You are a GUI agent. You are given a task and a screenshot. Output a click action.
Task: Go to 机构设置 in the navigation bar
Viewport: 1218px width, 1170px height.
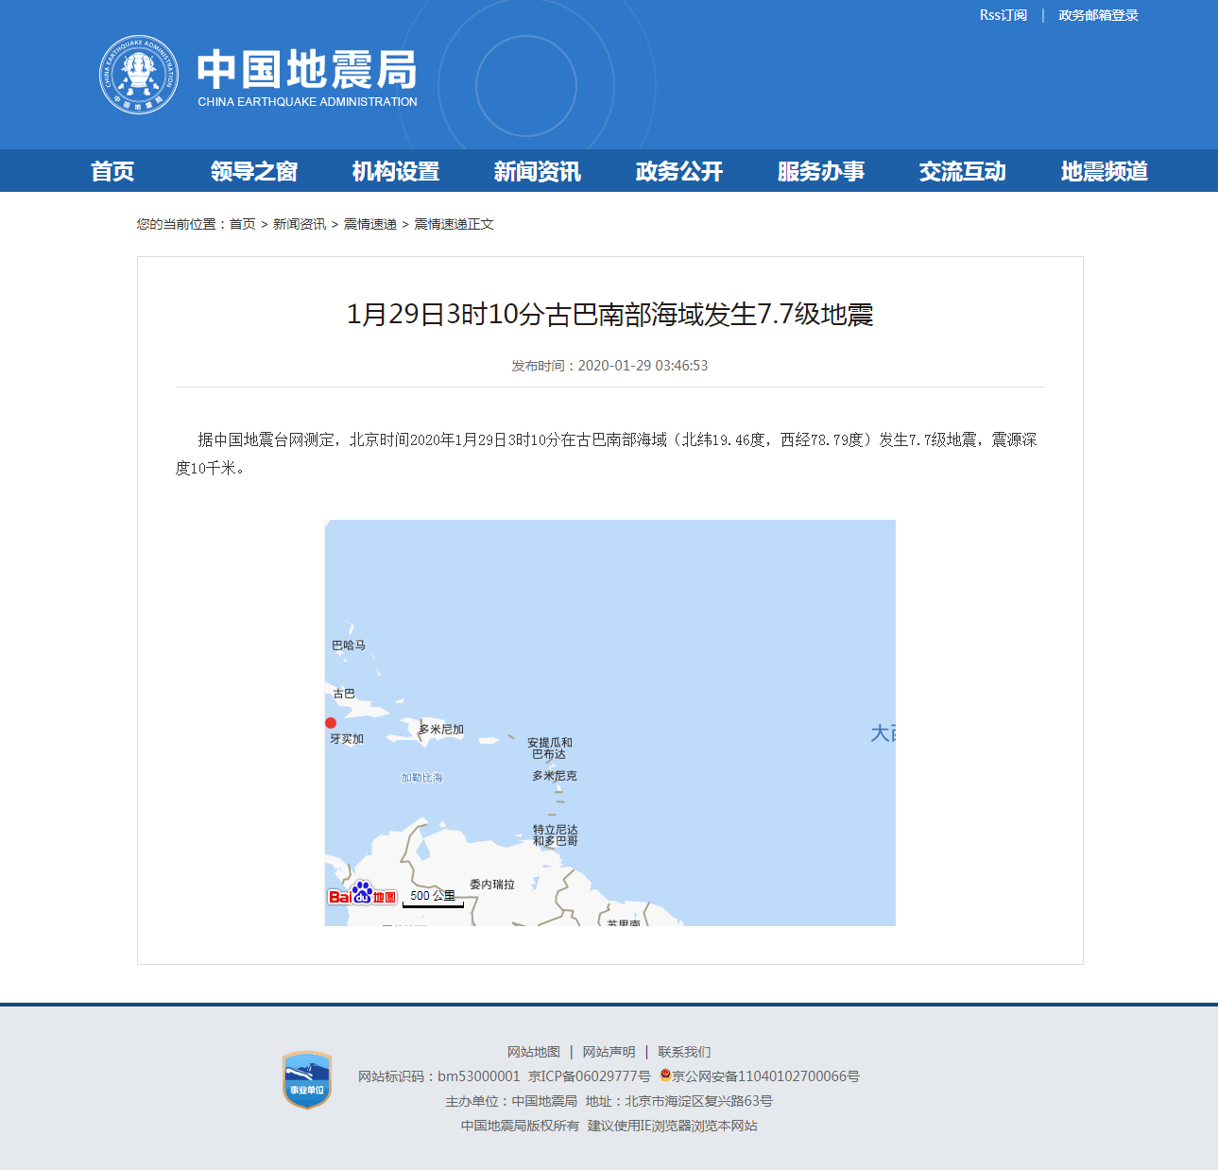[396, 171]
